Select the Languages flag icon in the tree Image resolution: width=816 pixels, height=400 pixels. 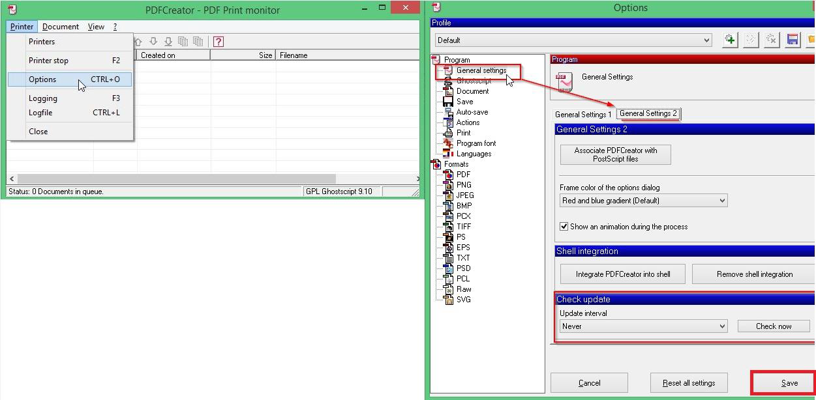pos(448,154)
